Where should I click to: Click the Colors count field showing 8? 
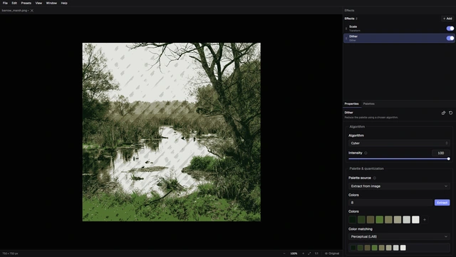(390, 203)
